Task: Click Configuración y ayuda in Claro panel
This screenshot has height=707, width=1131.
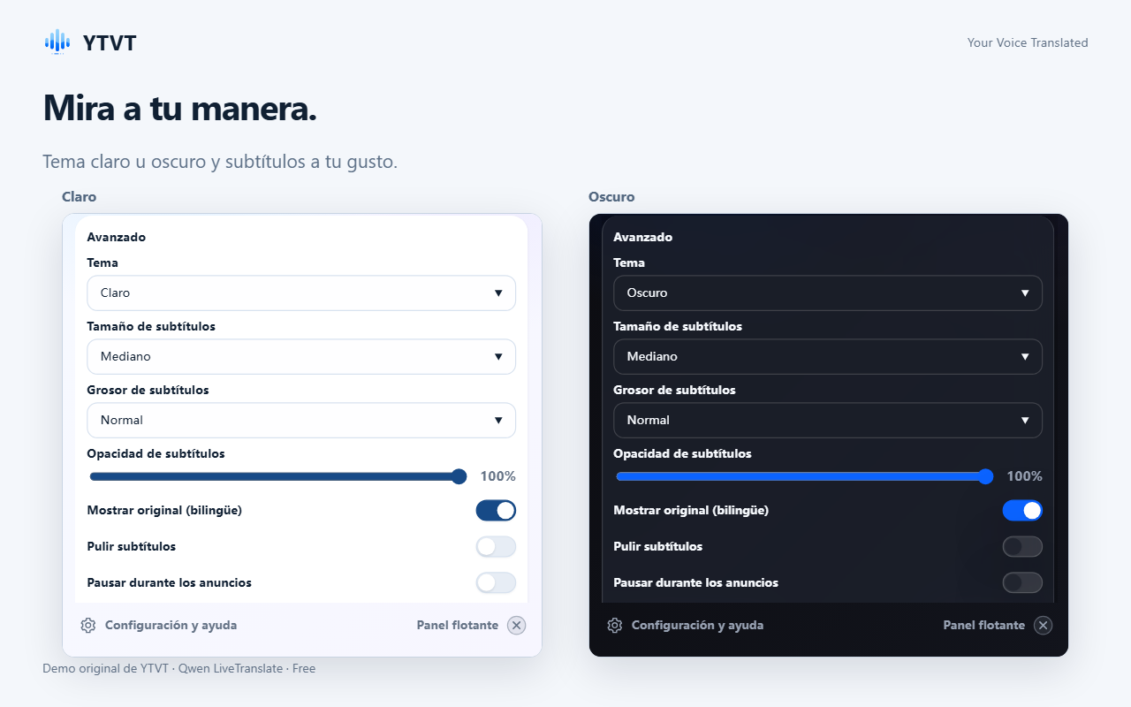Action: tap(171, 625)
